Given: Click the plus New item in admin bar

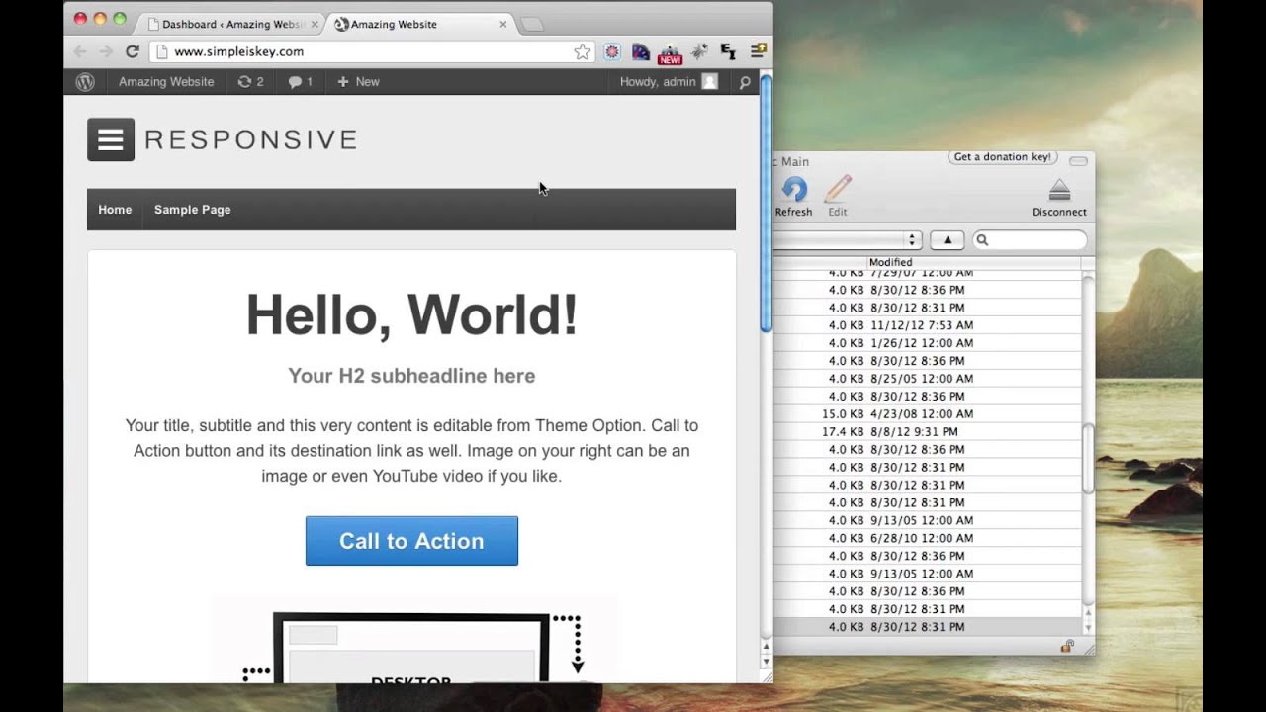Looking at the screenshot, I should click(x=358, y=82).
